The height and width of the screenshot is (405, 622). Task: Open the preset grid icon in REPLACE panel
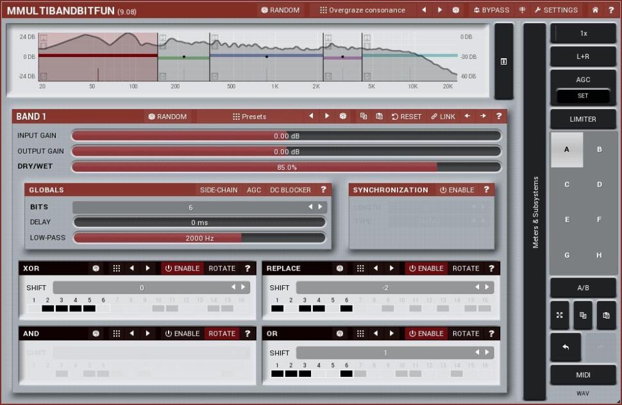[360, 269]
